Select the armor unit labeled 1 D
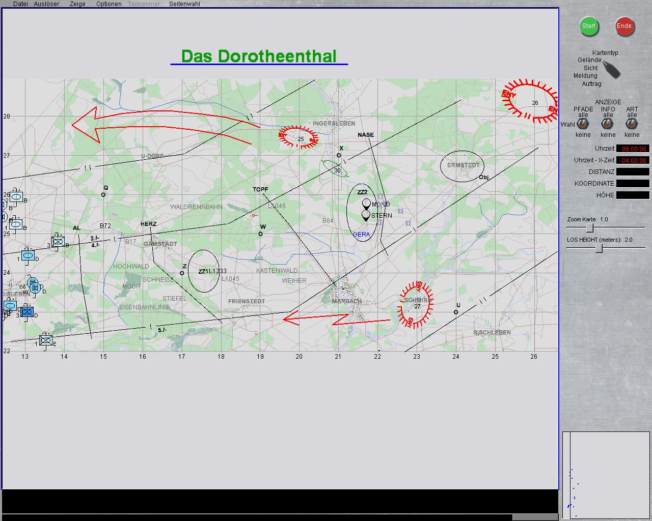 pos(28,255)
